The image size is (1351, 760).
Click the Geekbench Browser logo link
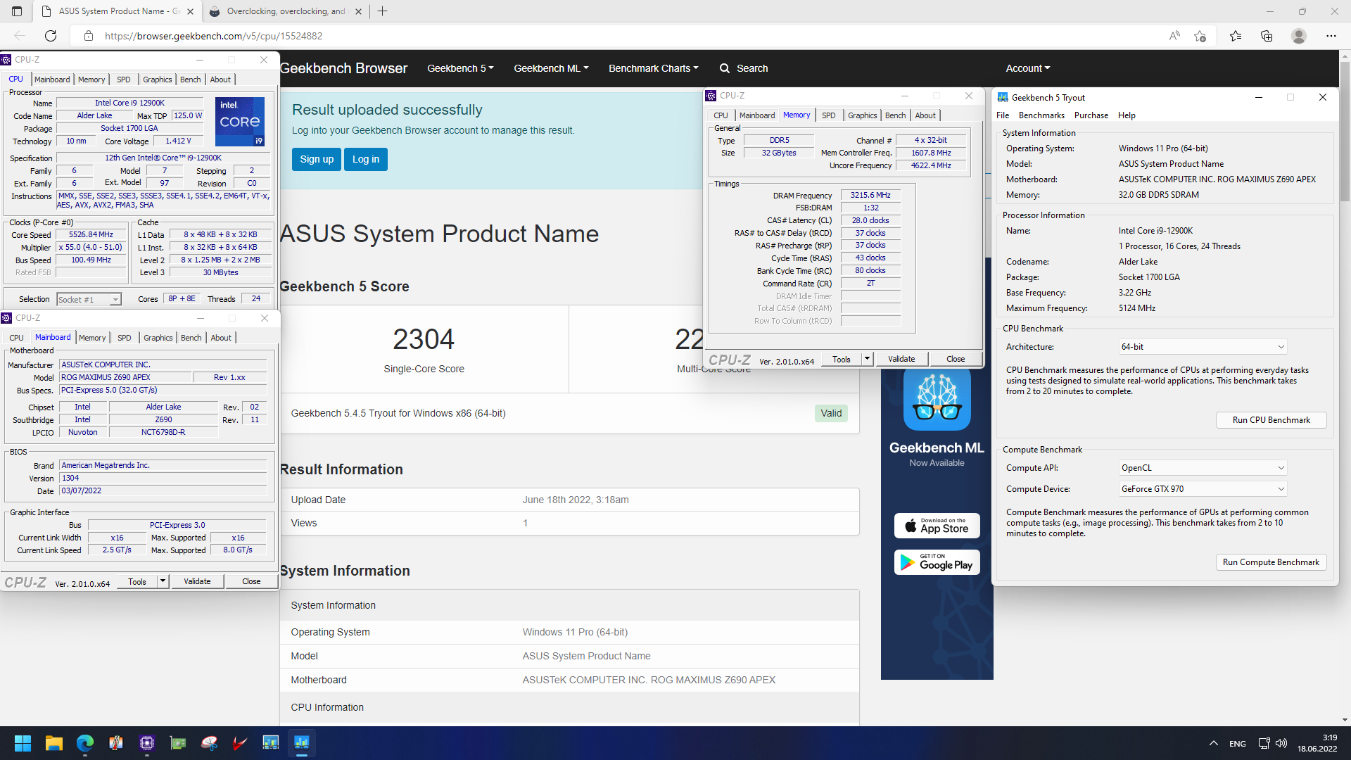click(x=343, y=68)
